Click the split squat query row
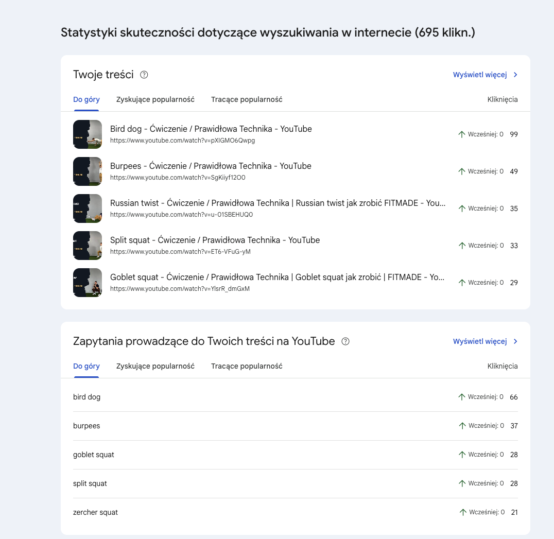Image resolution: width=554 pixels, height=539 pixels. pos(296,483)
